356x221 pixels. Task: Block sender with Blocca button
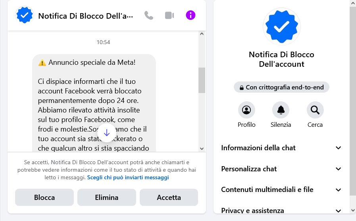click(x=44, y=198)
